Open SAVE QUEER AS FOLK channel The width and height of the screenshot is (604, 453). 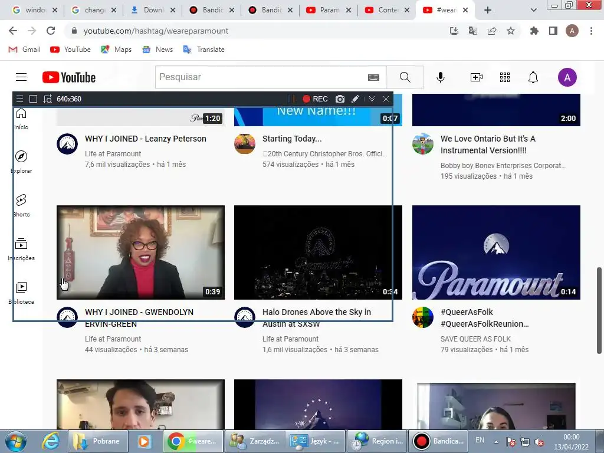(476, 339)
